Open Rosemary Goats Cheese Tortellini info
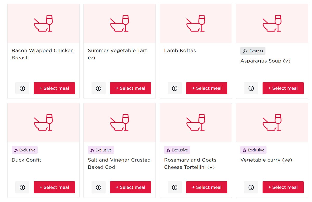Viewport: 312px width, 202px height. click(175, 187)
